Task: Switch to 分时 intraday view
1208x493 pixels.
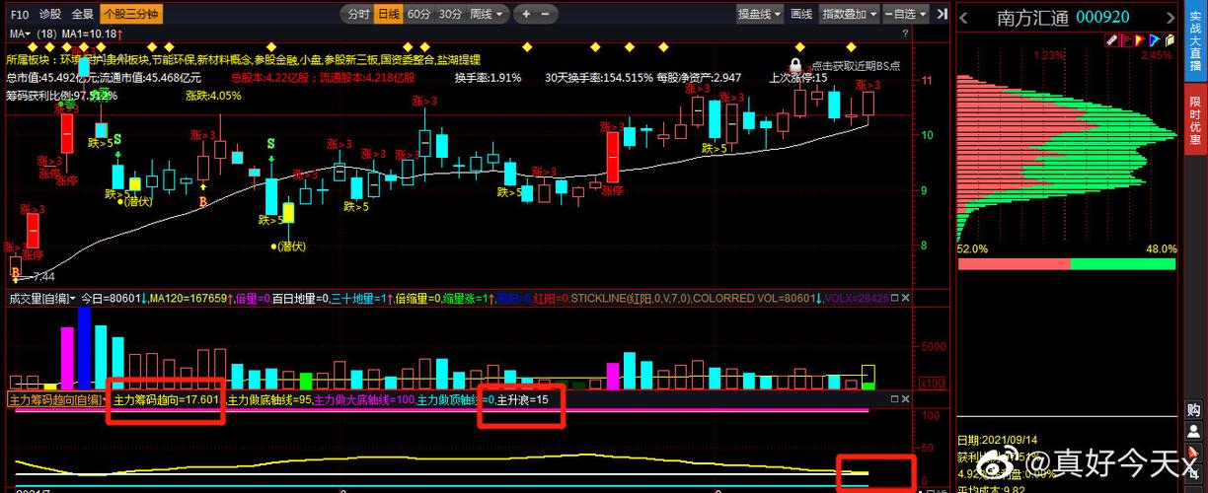Action: pyautogui.click(x=358, y=14)
